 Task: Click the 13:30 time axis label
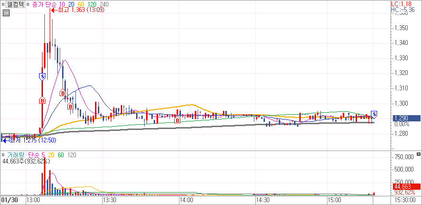(110, 200)
